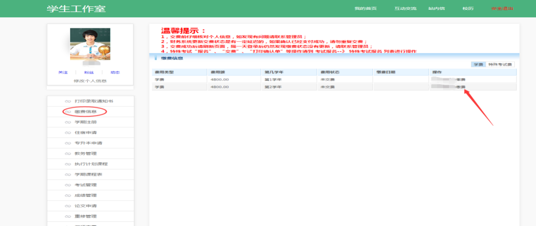The height and width of the screenshot is (226, 536).
Task: Click the link icon beside 打印录取通知书
Action: click(x=67, y=101)
